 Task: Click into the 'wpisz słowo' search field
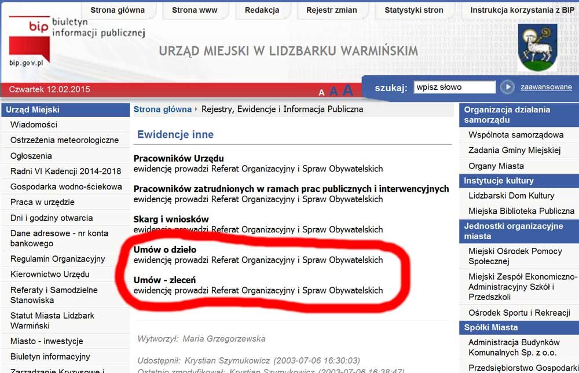[454, 87]
